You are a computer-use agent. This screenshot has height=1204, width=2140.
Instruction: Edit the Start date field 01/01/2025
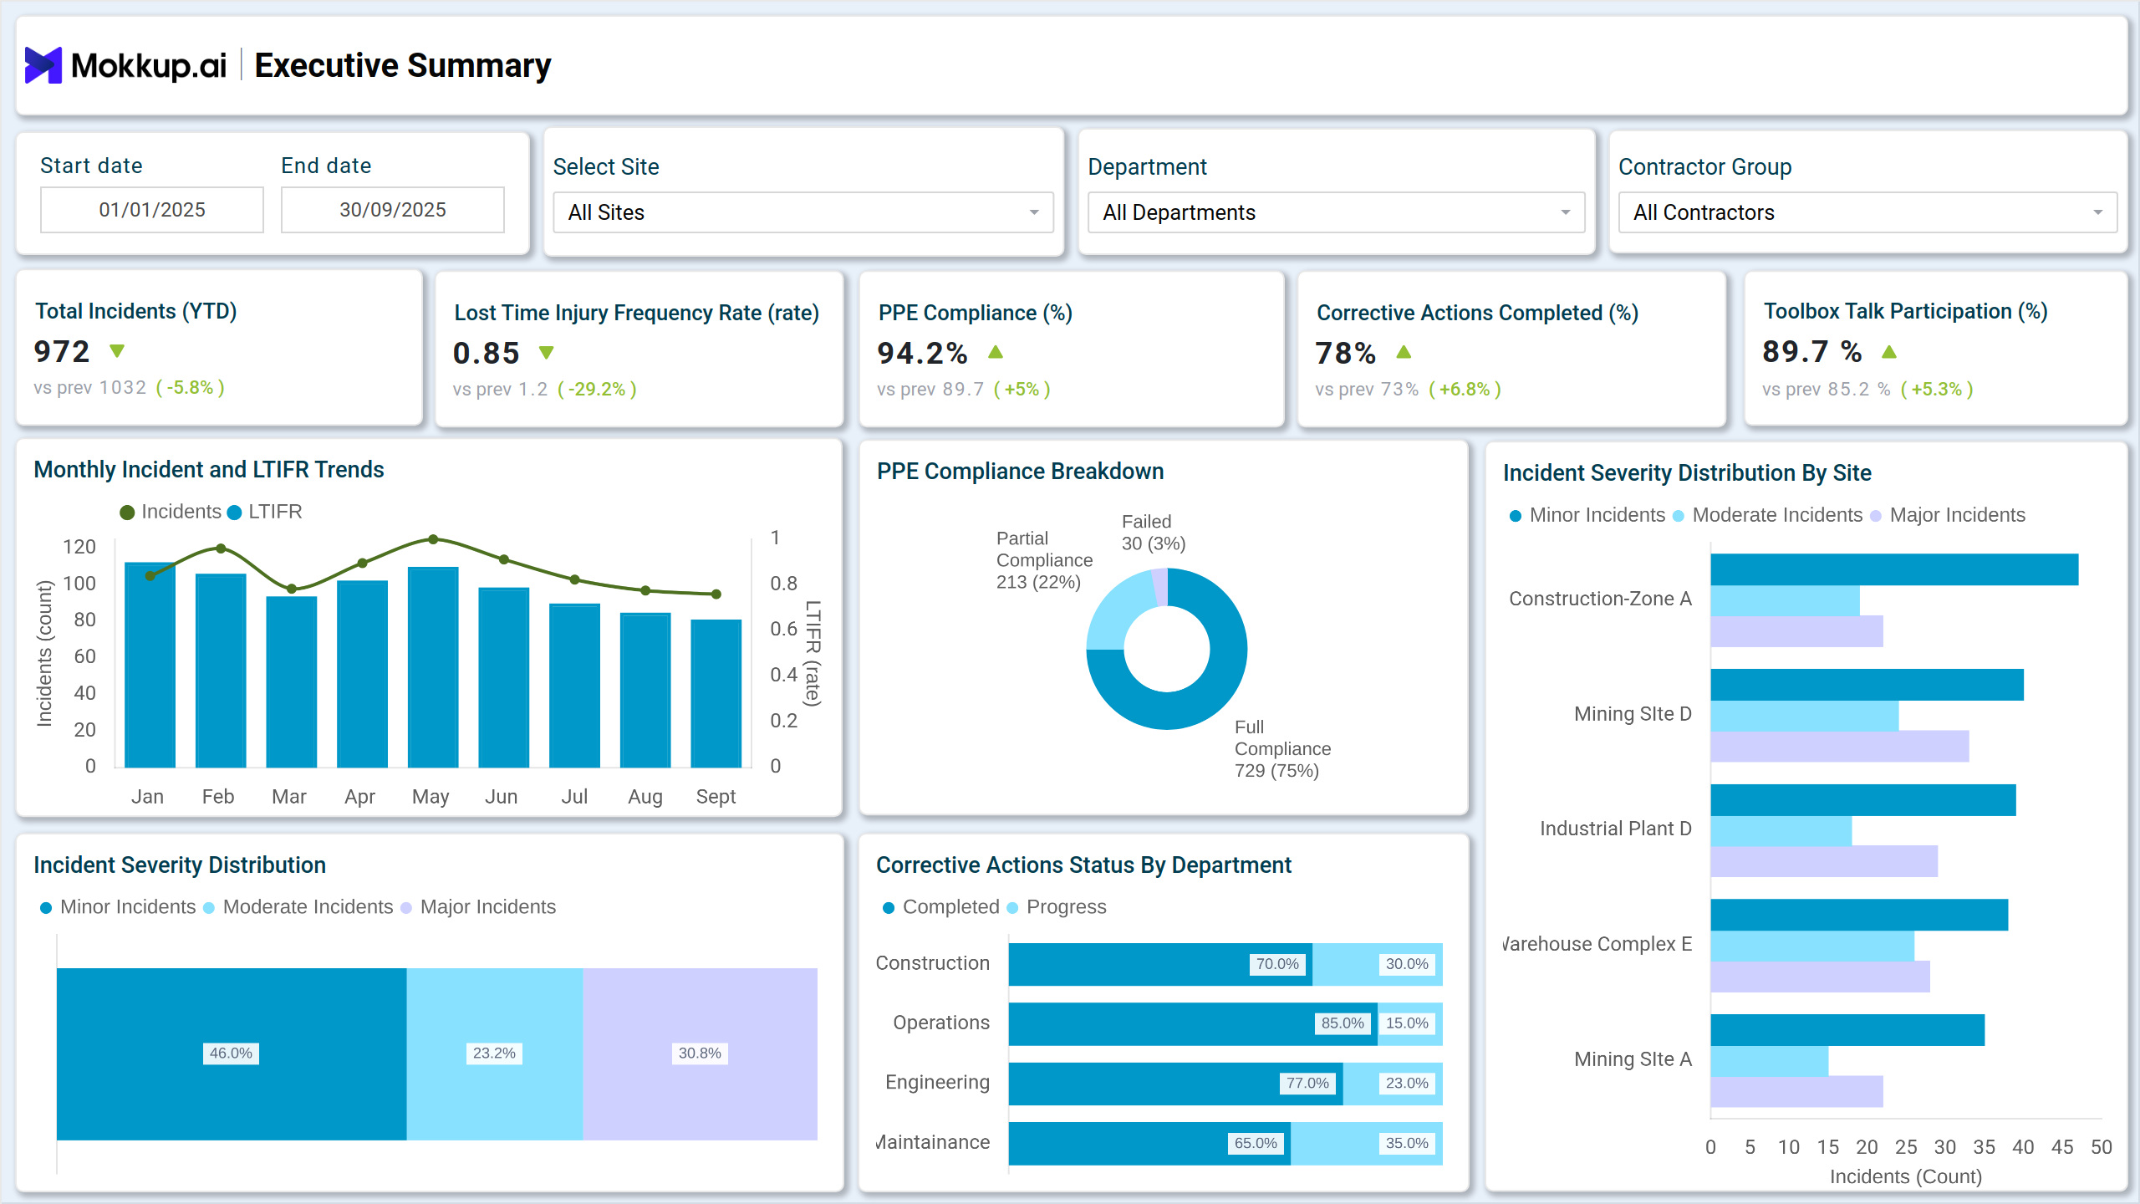(152, 210)
